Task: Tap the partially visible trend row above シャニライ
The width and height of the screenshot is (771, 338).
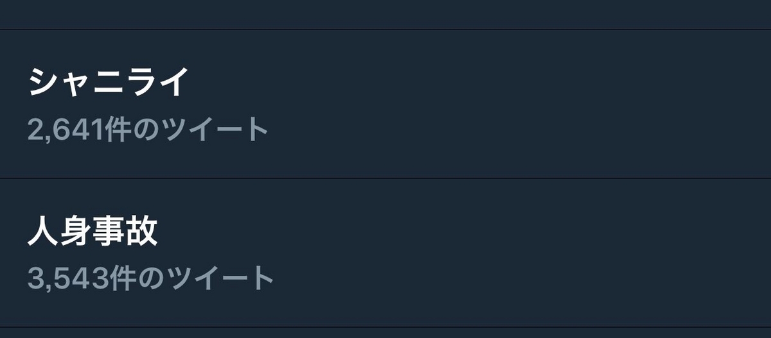Action: coord(385,14)
